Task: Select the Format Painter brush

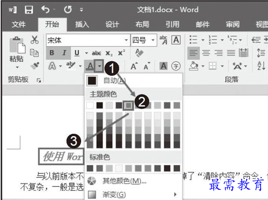Action: click(35, 66)
